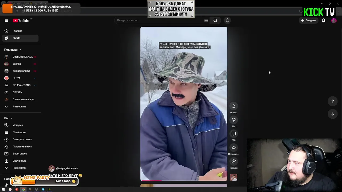This screenshot has height=192, width=342.
Task: Open the RED21 channel
Action: pos(20,78)
